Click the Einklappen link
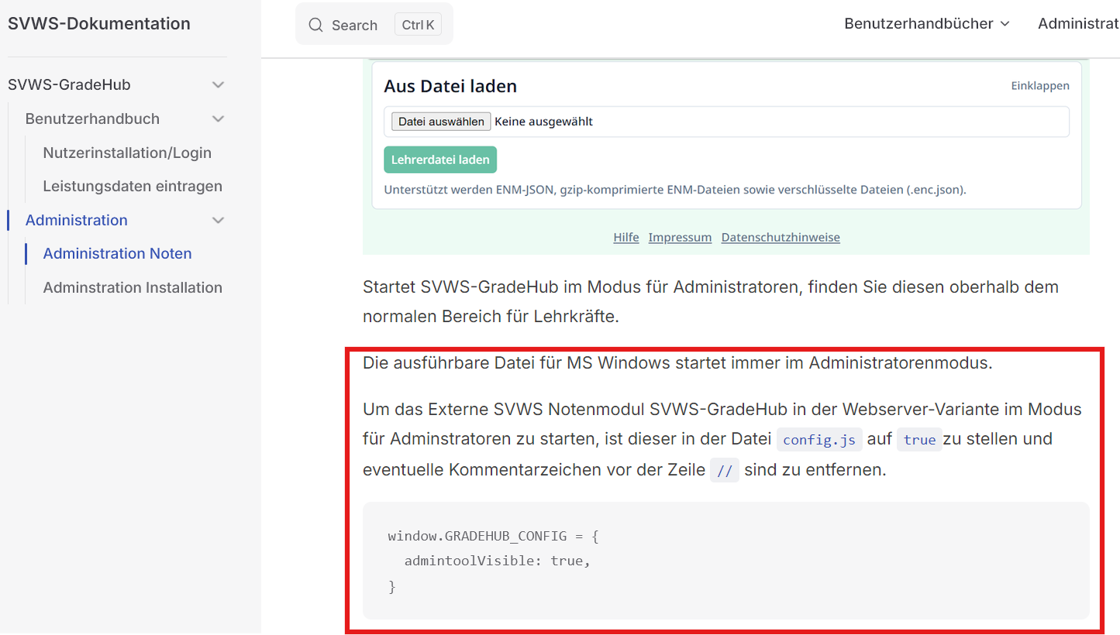This screenshot has height=635, width=1120. coord(1040,86)
